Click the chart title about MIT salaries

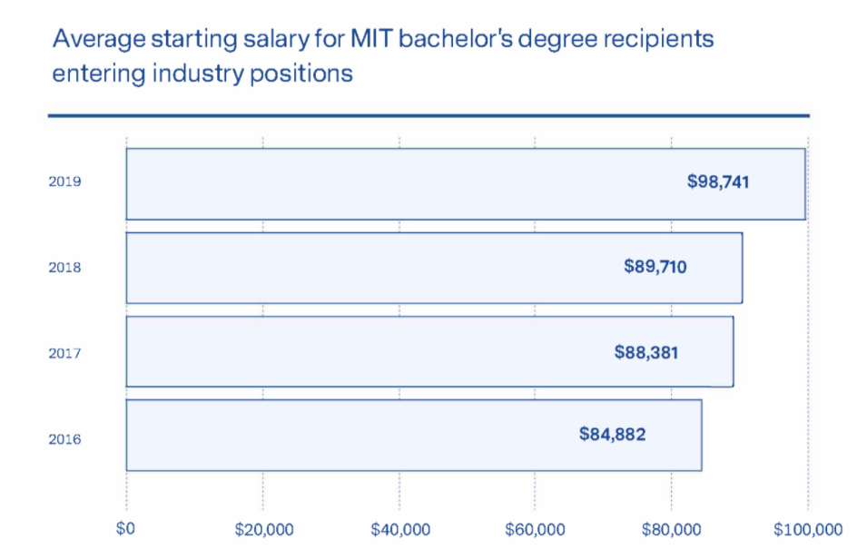(x=382, y=55)
